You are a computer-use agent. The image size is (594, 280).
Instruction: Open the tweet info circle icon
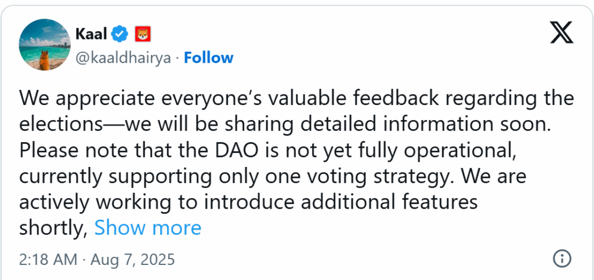click(x=562, y=259)
